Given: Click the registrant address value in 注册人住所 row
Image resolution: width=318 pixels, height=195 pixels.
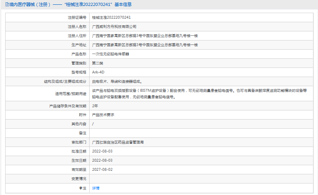Looking at the screenshot, I should pos(145,36).
